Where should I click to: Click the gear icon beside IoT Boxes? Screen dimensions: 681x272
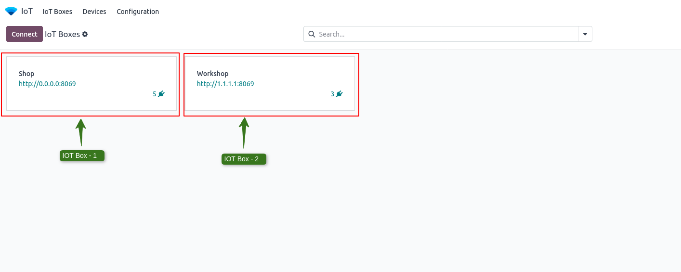click(x=85, y=34)
